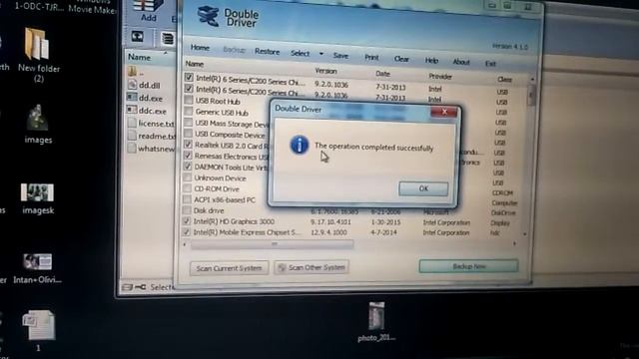Check the USB Composite Device checkbox
The image size is (639, 359).
188,133
